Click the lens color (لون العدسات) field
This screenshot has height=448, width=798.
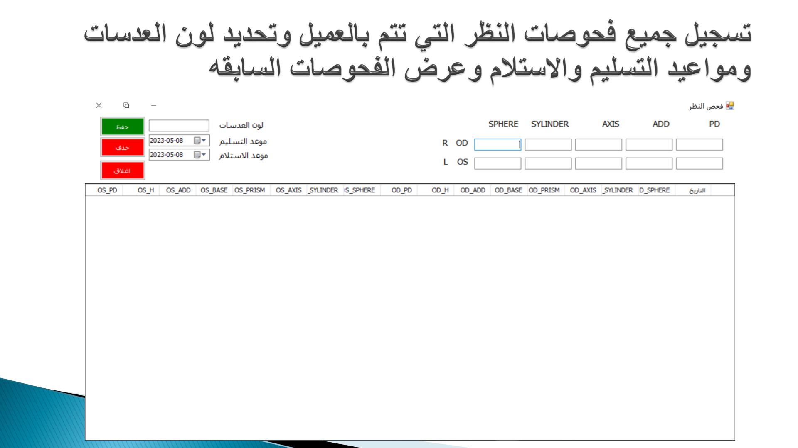click(179, 125)
